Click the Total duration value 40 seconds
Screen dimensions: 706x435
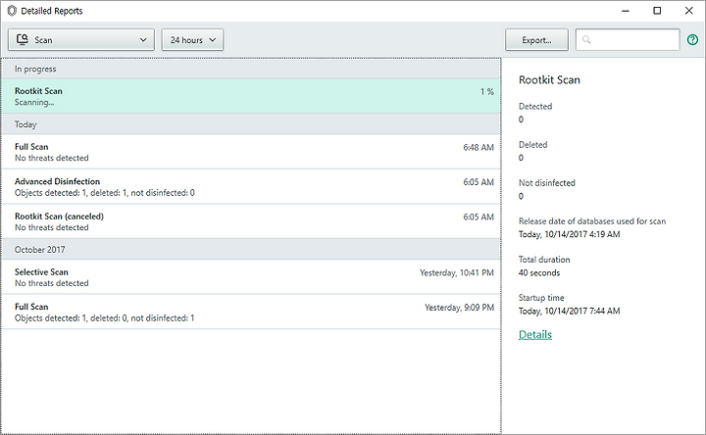tap(539, 272)
